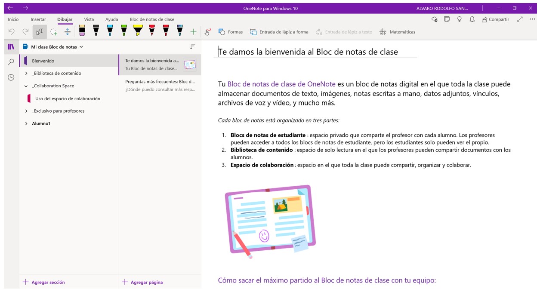Toggle the insert space tool
The width and height of the screenshot is (540, 292).
pos(68,31)
